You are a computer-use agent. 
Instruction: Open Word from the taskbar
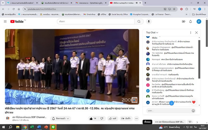point(39,127)
